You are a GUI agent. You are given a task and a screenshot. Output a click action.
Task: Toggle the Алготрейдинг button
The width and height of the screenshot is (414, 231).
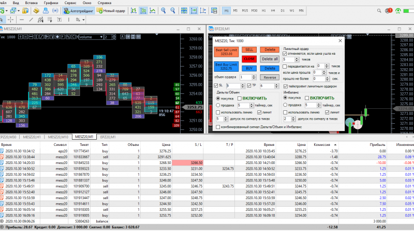[x=79, y=11]
